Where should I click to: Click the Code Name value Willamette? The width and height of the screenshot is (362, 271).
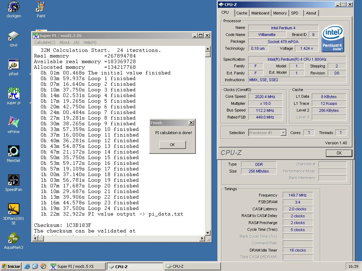point(267,35)
